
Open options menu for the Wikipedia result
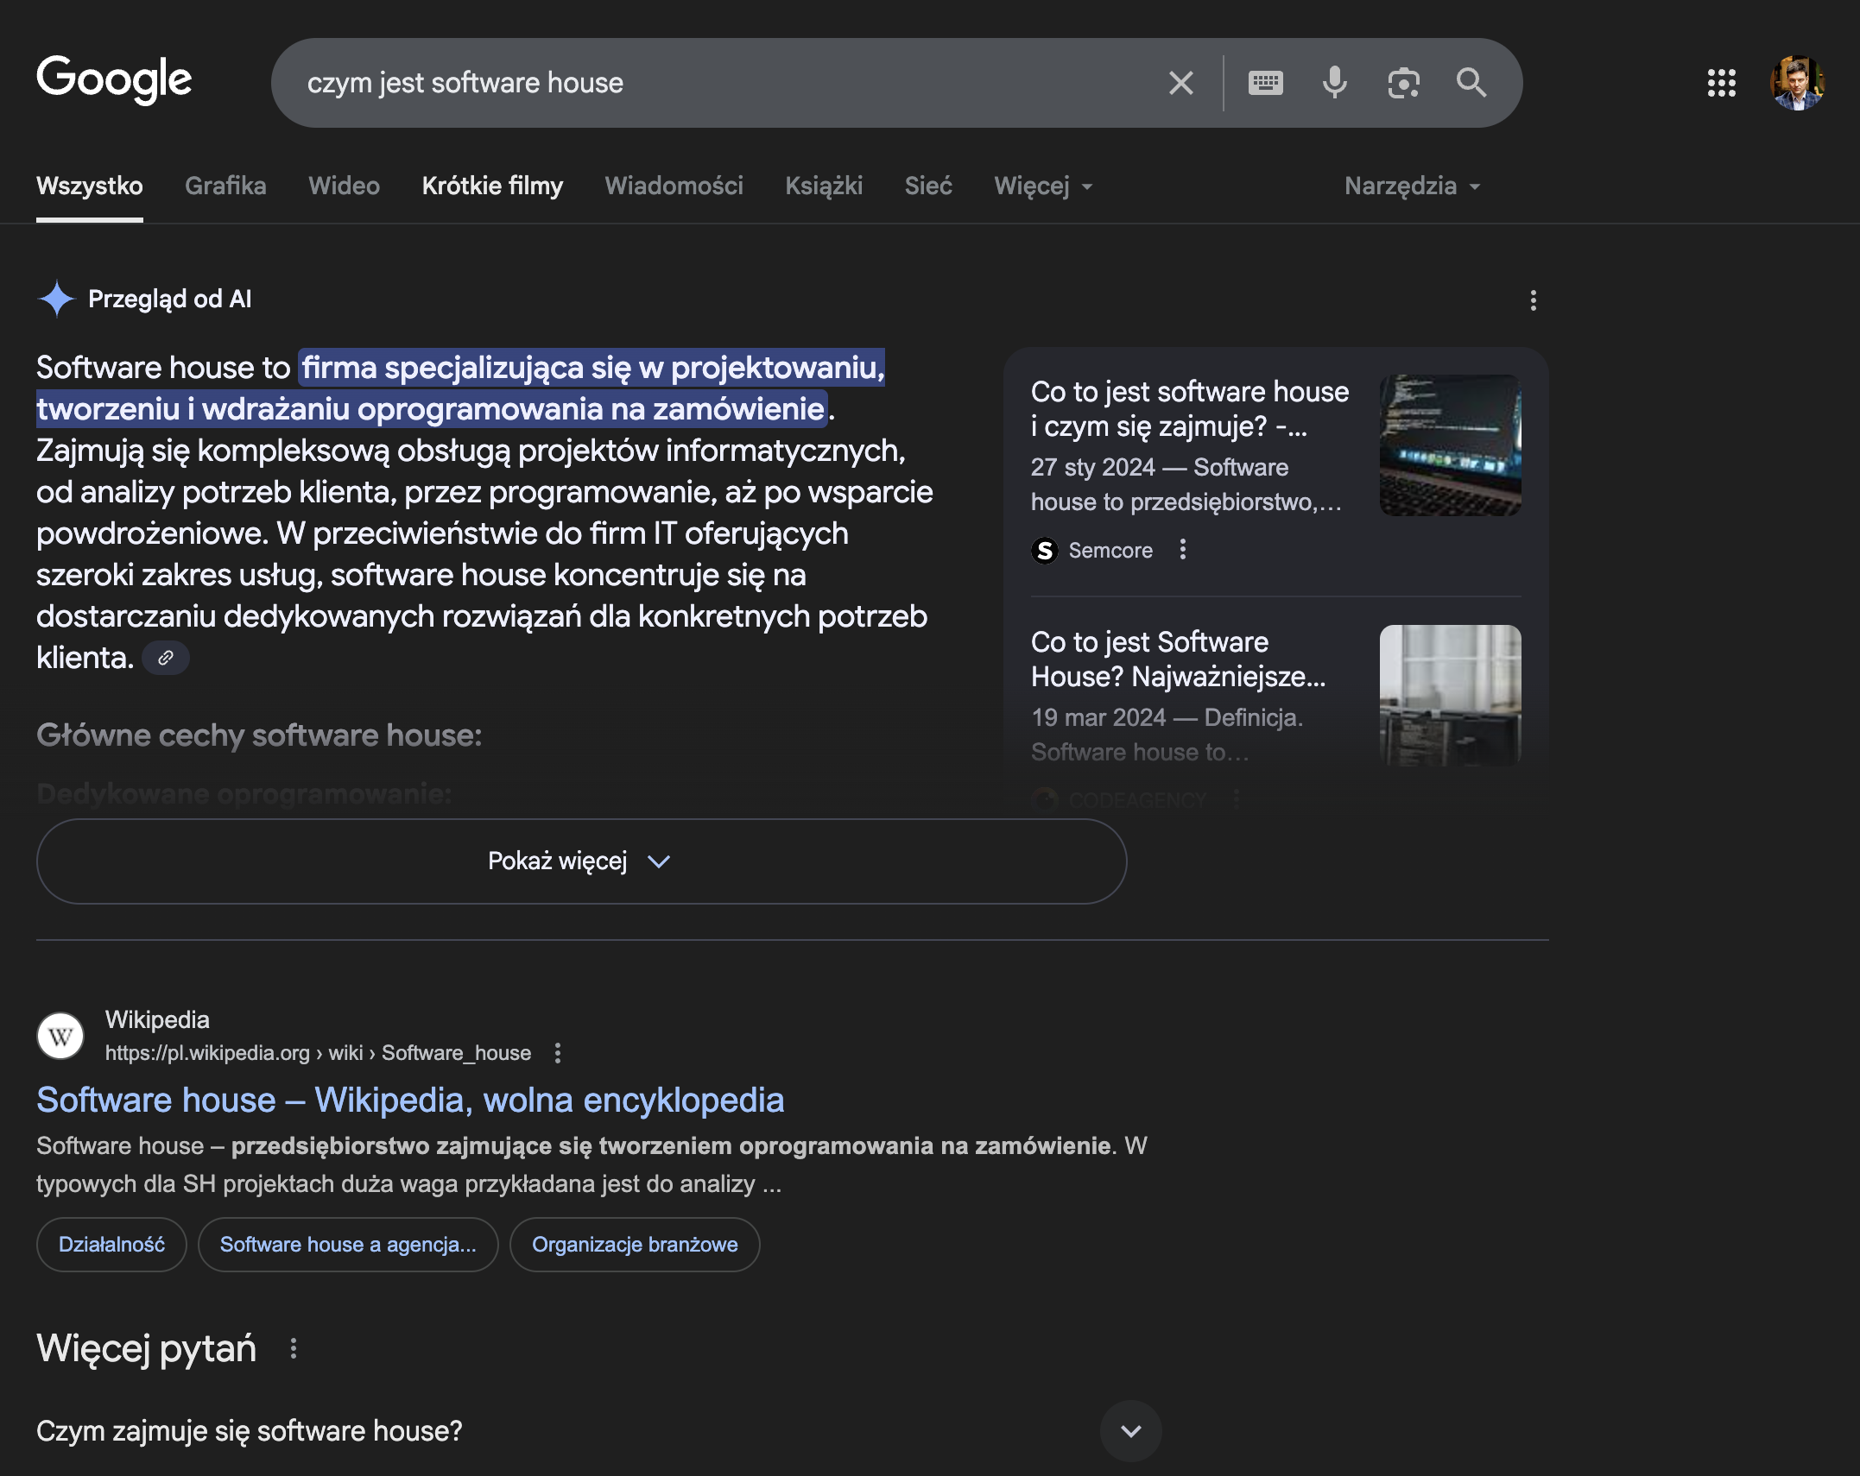point(558,1053)
